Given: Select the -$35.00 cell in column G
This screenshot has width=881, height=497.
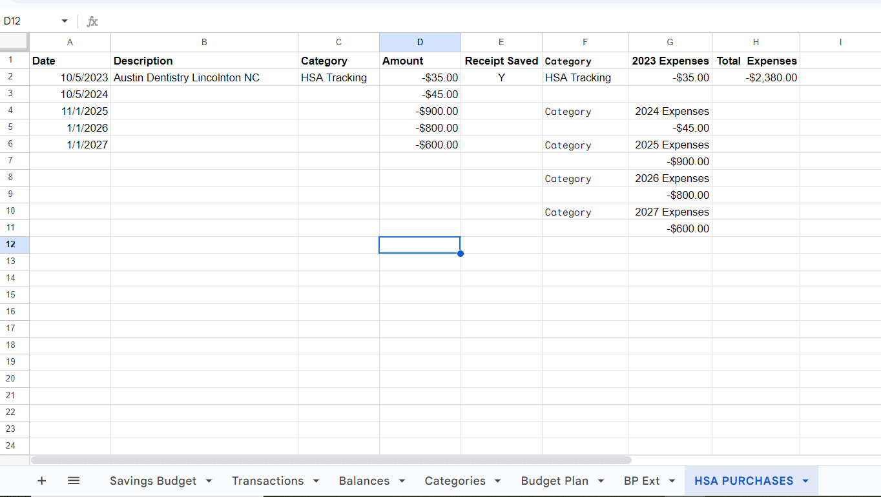Looking at the screenshot, I should 670,77.
